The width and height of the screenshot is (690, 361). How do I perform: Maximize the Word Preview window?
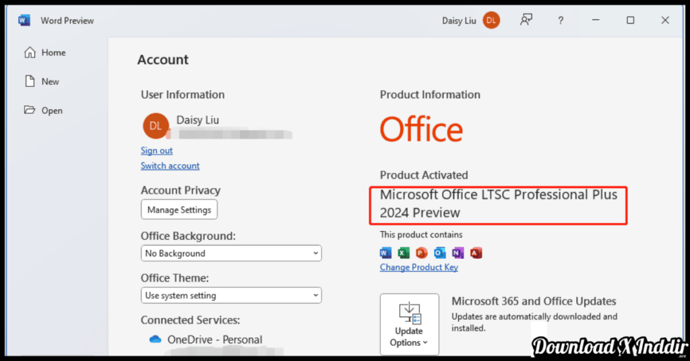click(631, 20)
